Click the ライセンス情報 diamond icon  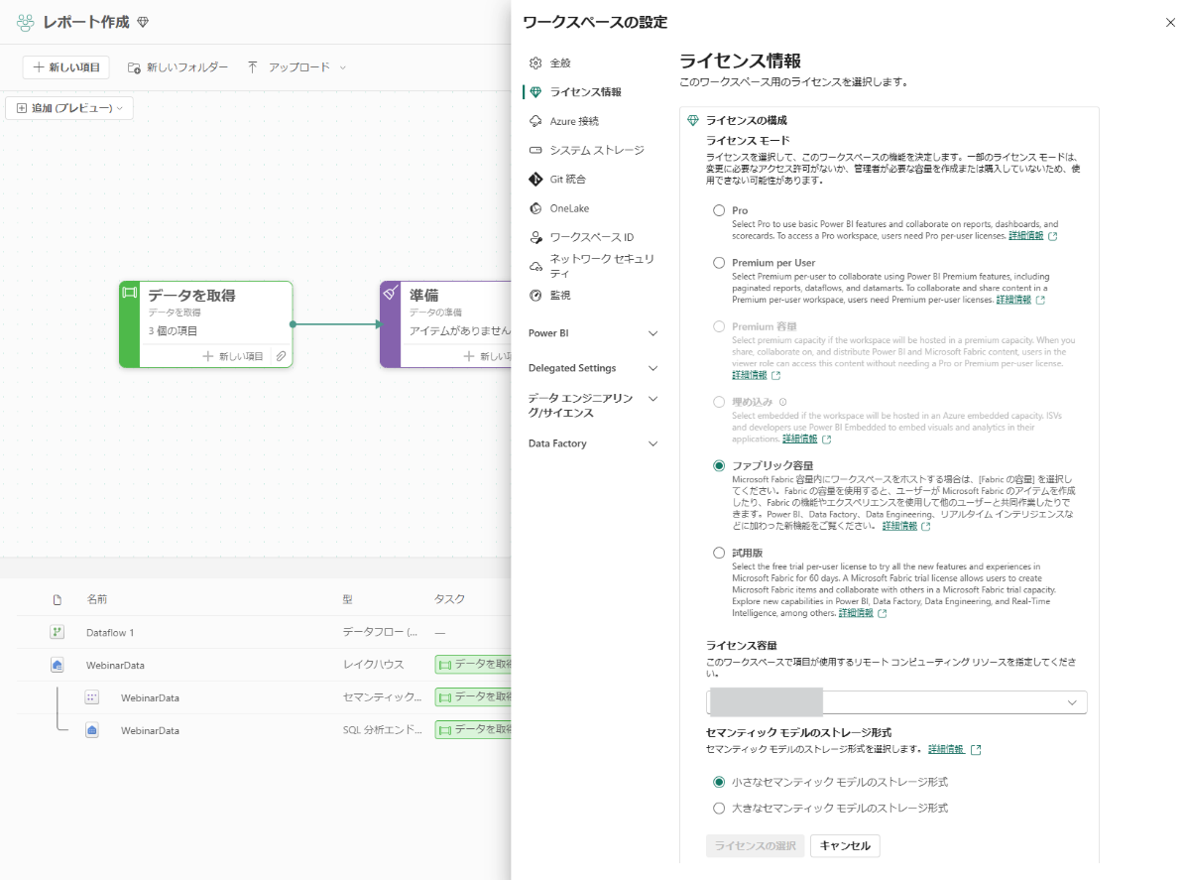[535, 92]
